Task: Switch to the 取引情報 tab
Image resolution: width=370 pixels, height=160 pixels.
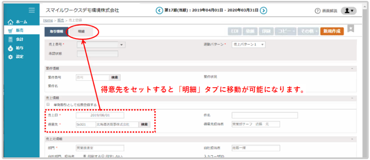Action: (56, 32)
